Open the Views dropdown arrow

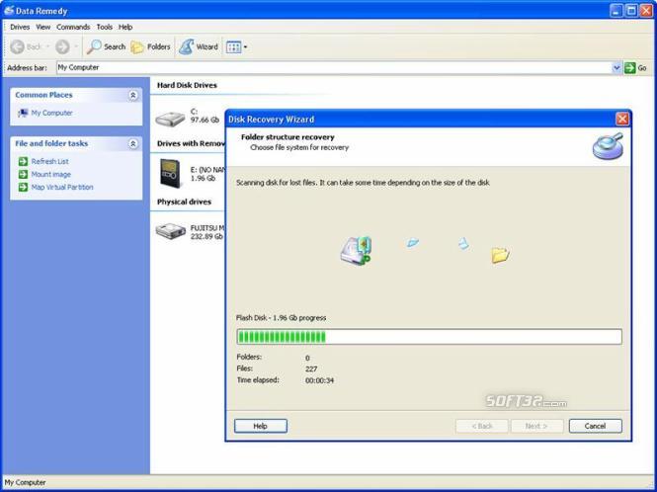coord(246,47)
